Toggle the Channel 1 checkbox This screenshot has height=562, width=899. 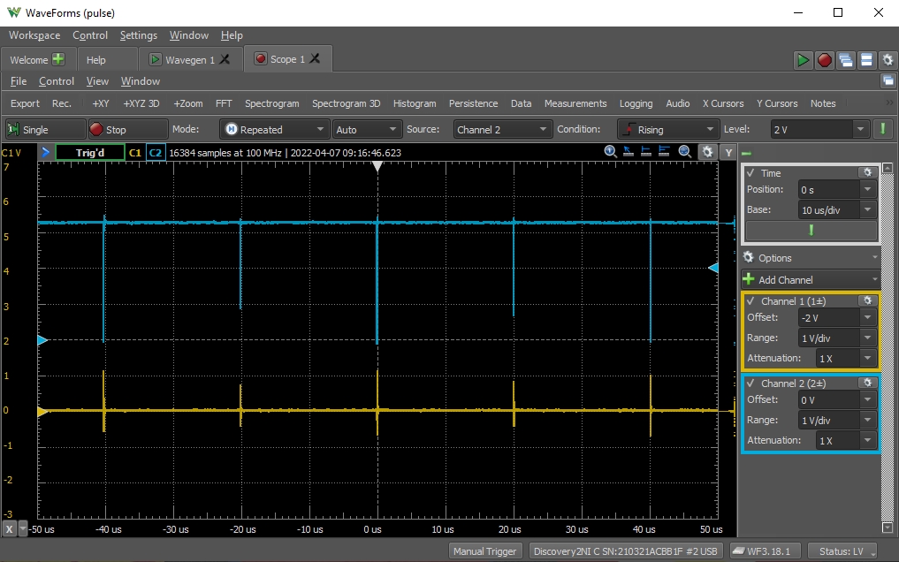tap(750, 300)
